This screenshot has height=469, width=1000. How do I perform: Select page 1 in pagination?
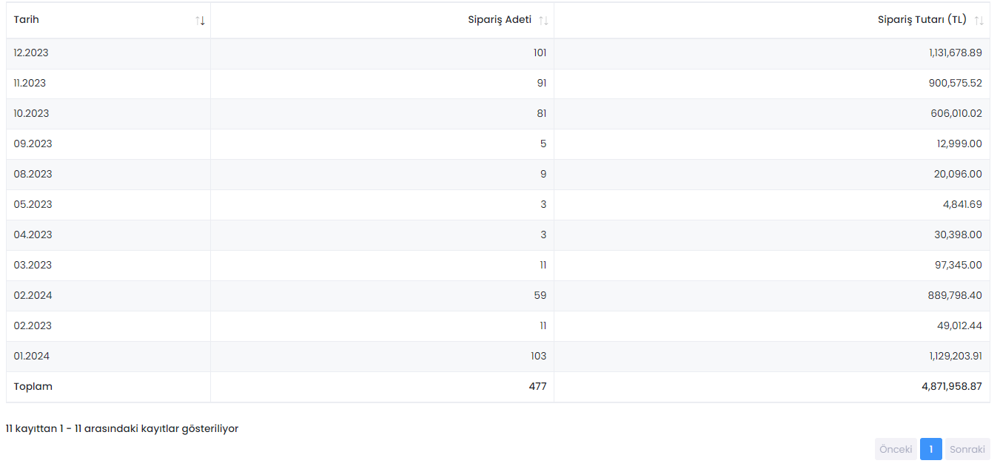pyautogui.click(x=931, y=449)
